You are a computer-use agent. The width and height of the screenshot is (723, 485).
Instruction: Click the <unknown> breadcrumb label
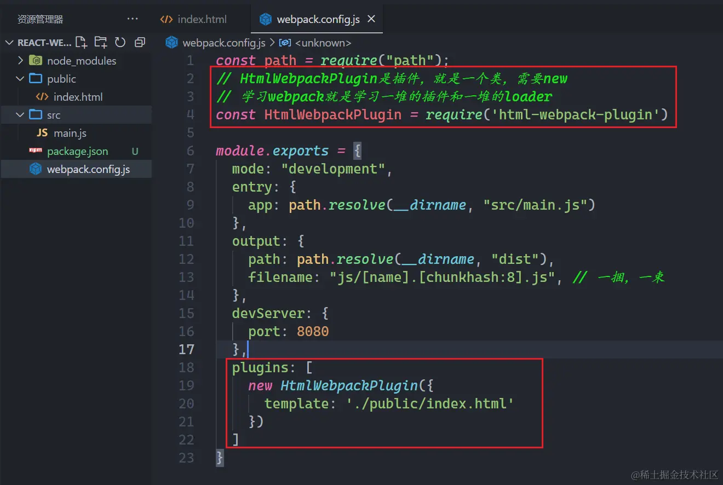click(x=323, y=43)
